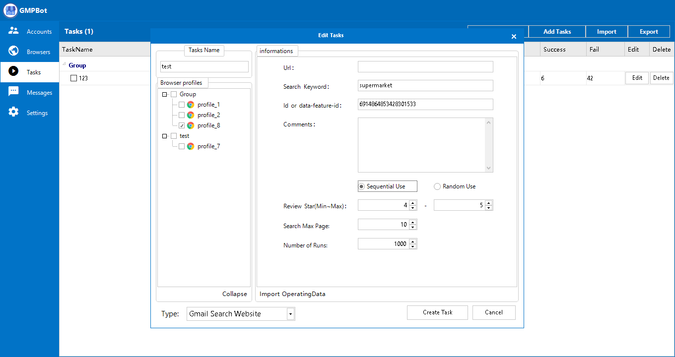The image size is (675, 357).
Task: Click Add Tasks button
Action: click(x=557, y=32)
